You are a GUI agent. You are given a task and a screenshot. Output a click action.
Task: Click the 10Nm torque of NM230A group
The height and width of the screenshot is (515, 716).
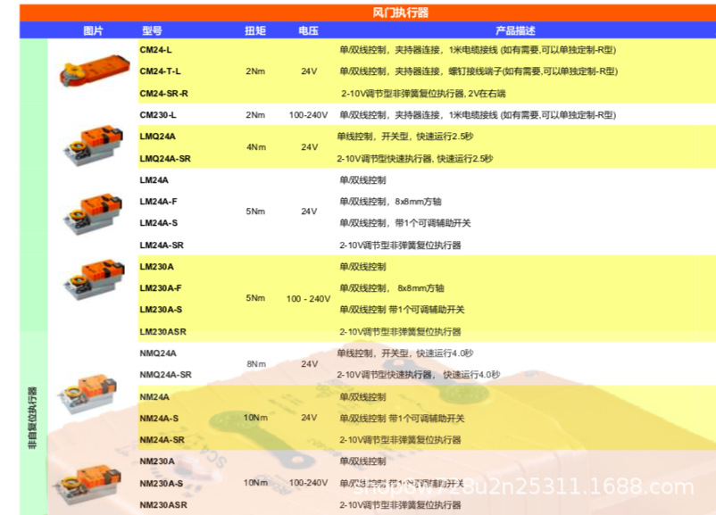(x=255, y=483)
